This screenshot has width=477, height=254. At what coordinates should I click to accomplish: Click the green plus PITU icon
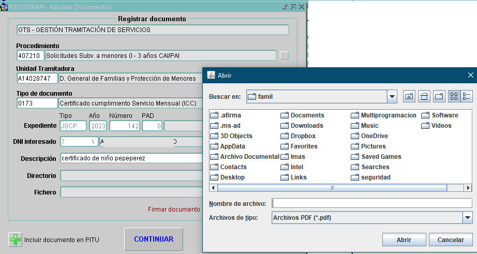(16, 240)
